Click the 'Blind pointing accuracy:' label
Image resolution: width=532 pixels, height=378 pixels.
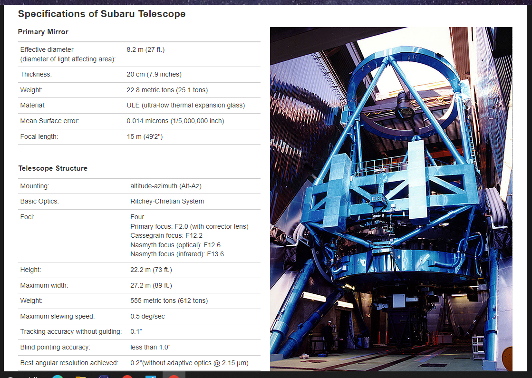pos(55,347)
